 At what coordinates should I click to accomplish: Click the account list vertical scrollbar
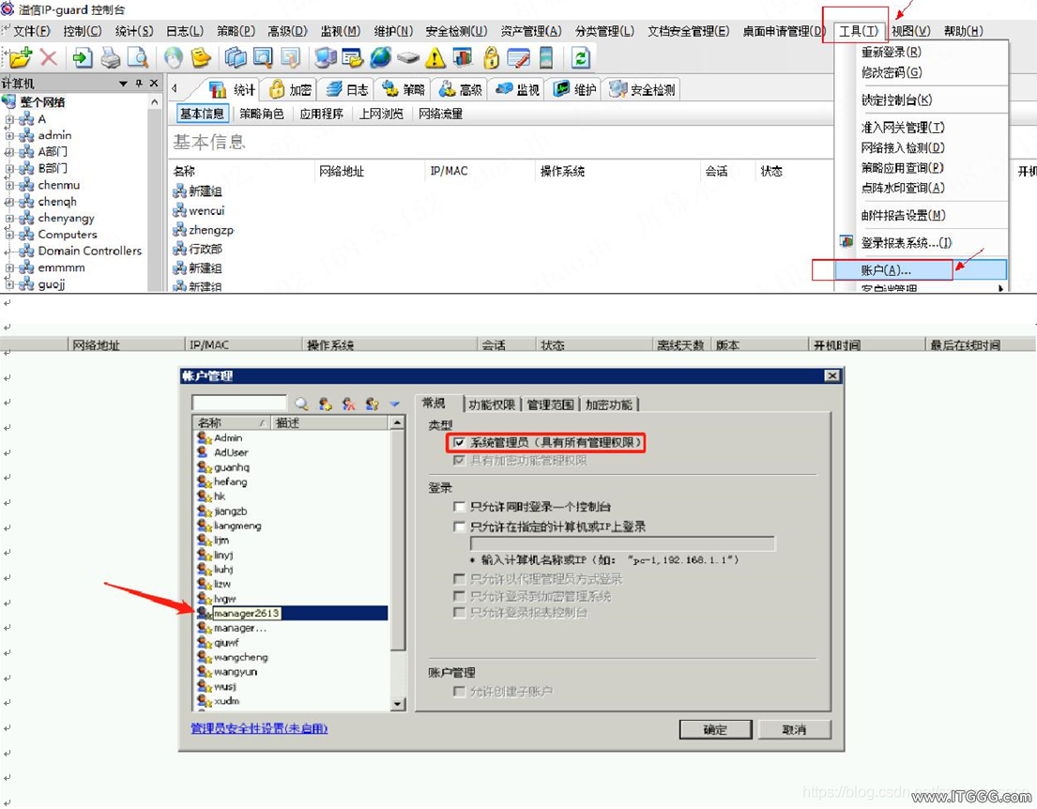pyautogui.click(x=398, y=563)
